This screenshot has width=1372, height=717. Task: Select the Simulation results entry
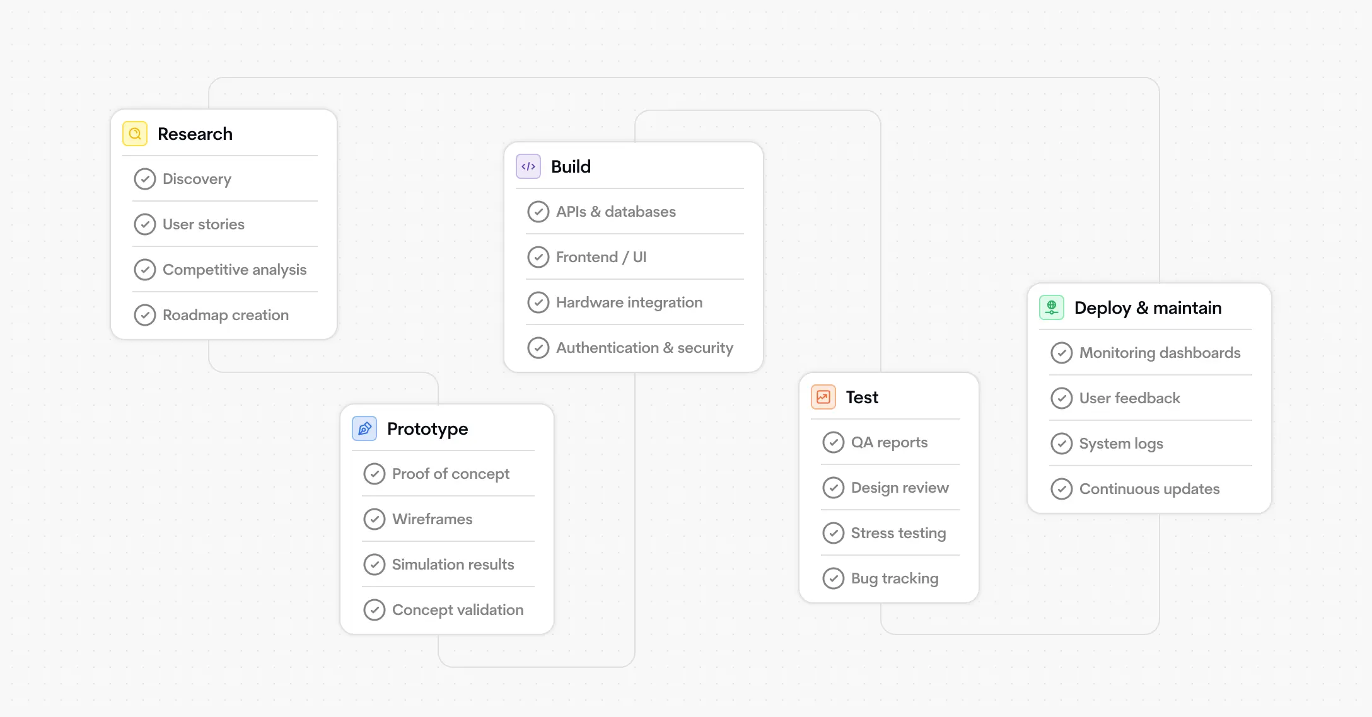click(453, 565)
